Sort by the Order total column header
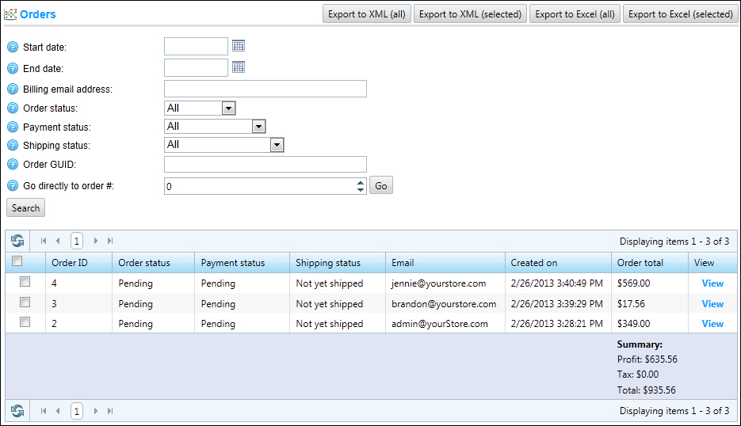 pos(640,263)
